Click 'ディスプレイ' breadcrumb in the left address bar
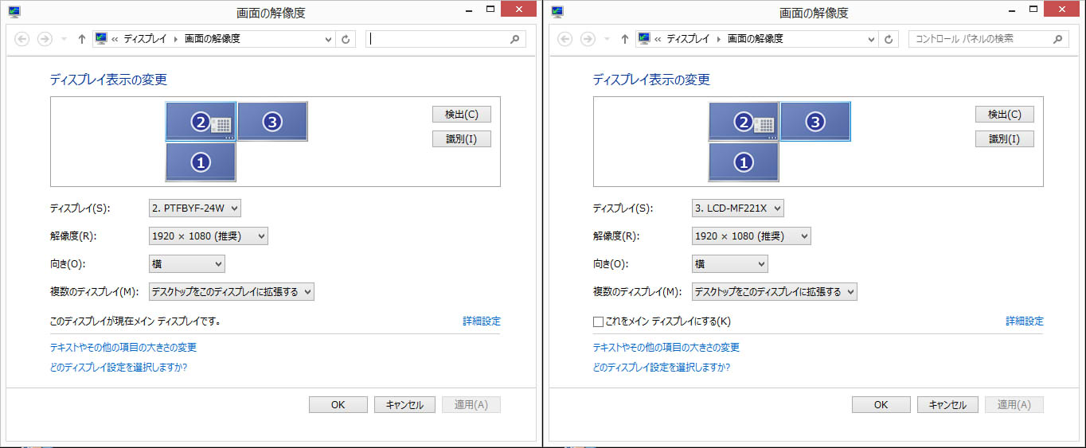The image size is (1086, 448). [x=144, y=39]
